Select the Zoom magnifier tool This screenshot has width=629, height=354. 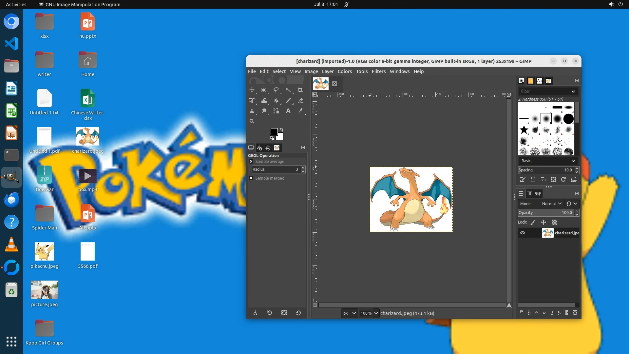point(252,121)
